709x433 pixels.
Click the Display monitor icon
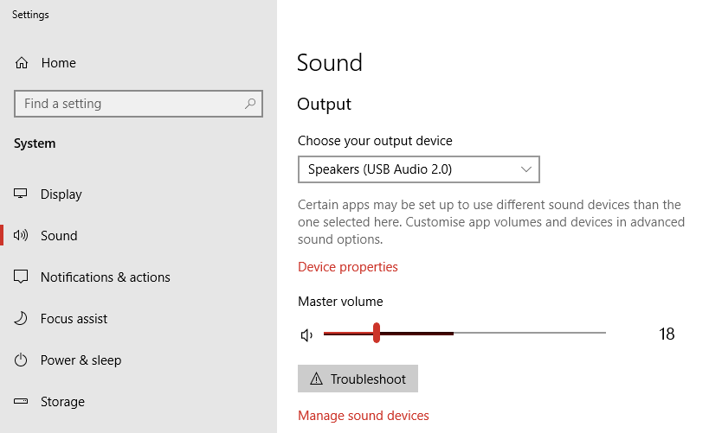(x=21, y=194)
